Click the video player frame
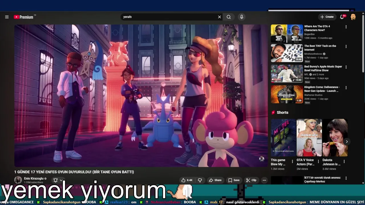 pyautogui.click(x=141, y=96)
